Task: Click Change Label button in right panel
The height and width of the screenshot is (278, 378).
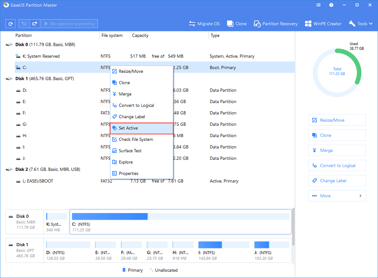Action: click(337, 181)
